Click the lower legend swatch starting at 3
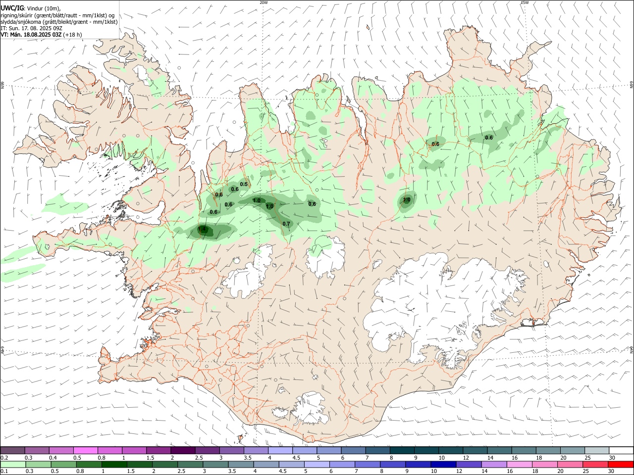Image resolution: width=634 pixels, height=475 pixels. pyautogui.click(x=215, y=464)
